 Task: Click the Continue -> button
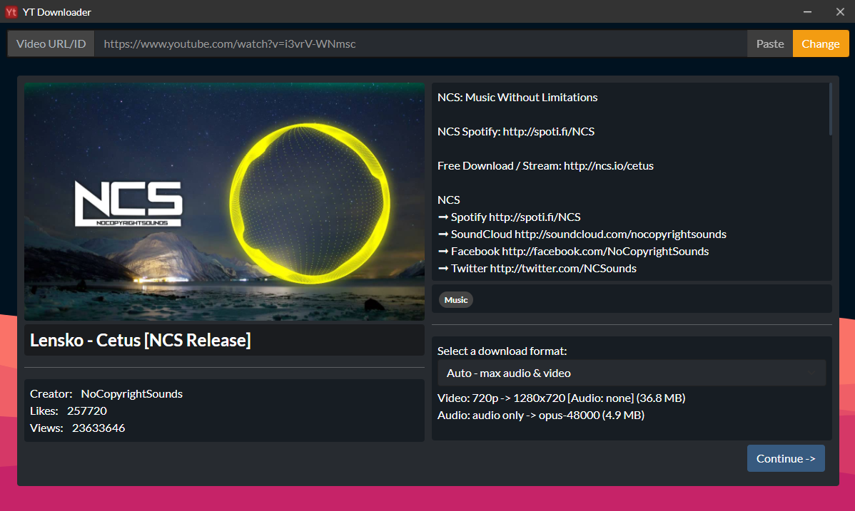786,459
